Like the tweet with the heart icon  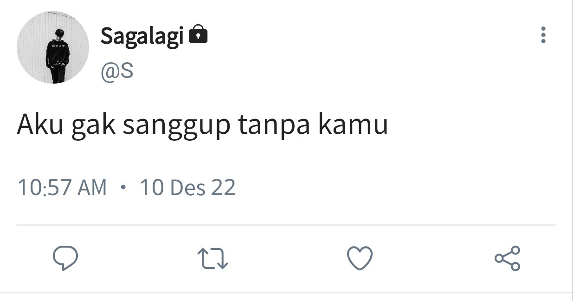pyautogui.click(x=360, y=258)
